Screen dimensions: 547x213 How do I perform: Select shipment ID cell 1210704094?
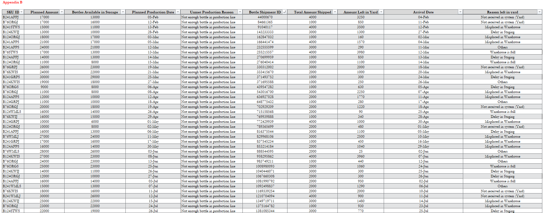point(265,196)
